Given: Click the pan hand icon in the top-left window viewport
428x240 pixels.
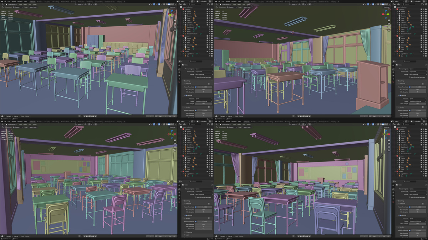Looking at the screenshot, I should point(175,23).
